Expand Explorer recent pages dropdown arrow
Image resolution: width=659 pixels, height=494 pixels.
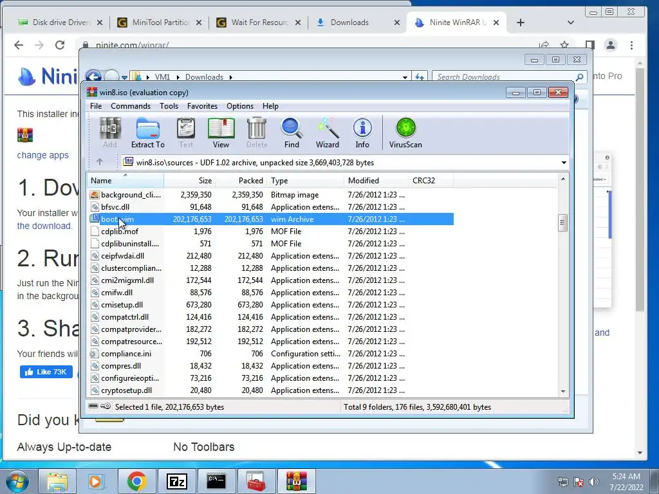(124, 77)
